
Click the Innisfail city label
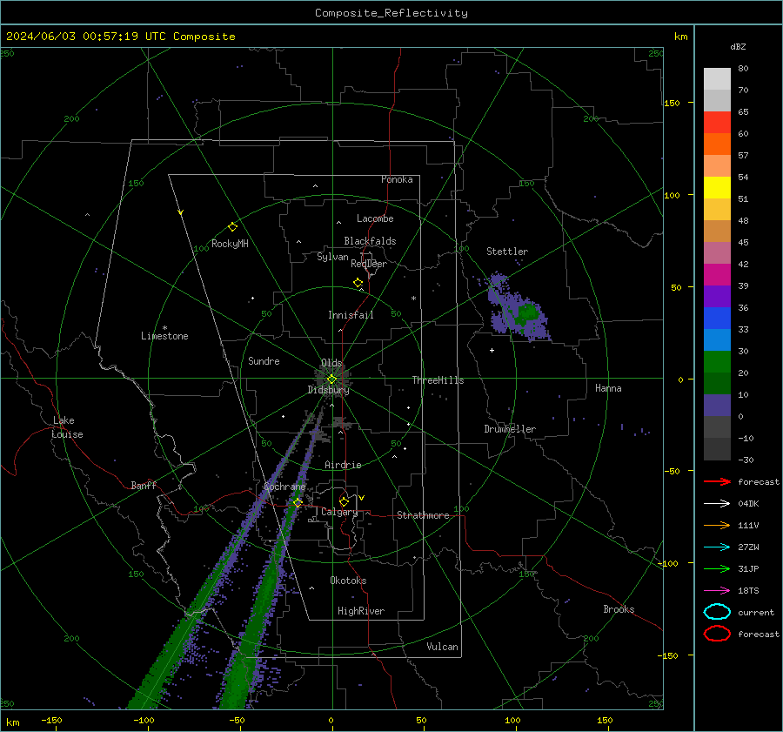click(x=351, y=315)
